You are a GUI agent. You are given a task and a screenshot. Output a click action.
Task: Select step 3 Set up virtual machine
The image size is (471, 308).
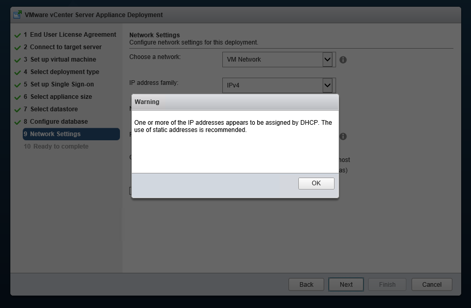(x=60, y=60)
